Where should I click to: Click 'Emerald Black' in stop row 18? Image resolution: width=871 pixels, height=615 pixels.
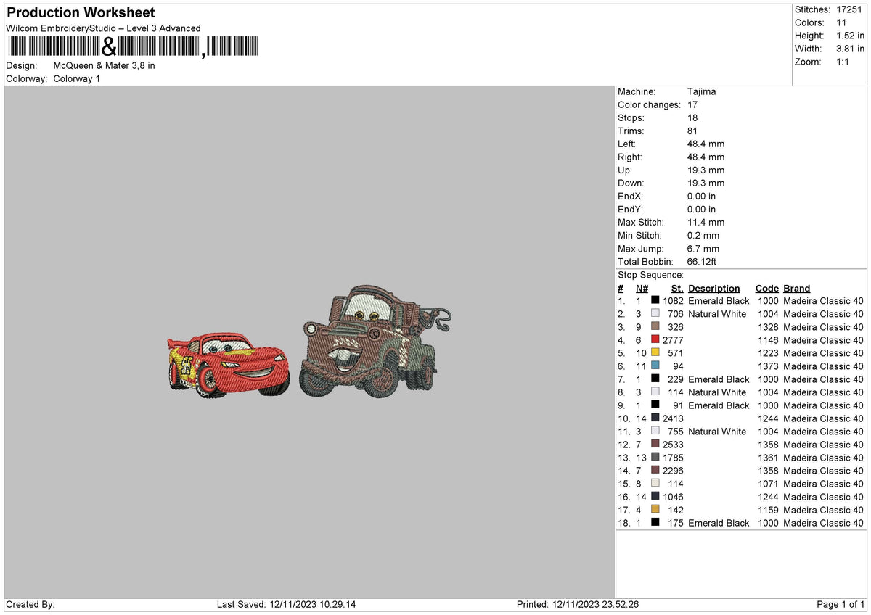pyautogui.click(x=719, y=523)
